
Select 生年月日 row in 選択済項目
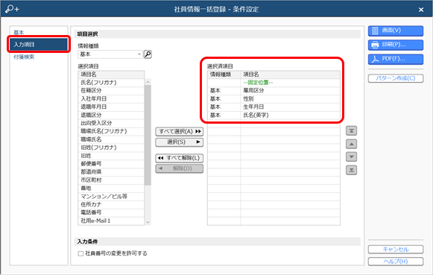(x=274, y=107)
